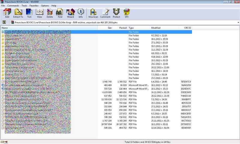Image resolution: width=240 pixels, height=144 pixels.
Task: Select PDF file sized 1 942 743
Action: (97, 81)
